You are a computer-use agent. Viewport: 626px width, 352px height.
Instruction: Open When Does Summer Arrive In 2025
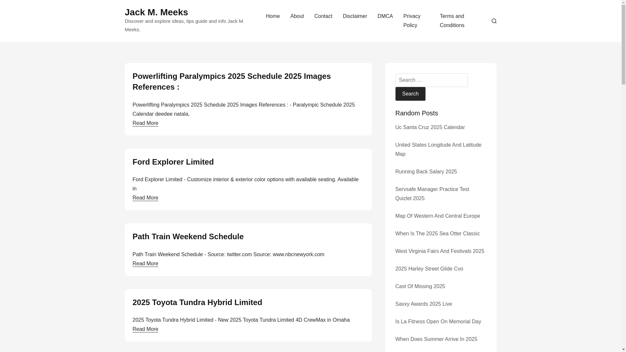(436, 339)
